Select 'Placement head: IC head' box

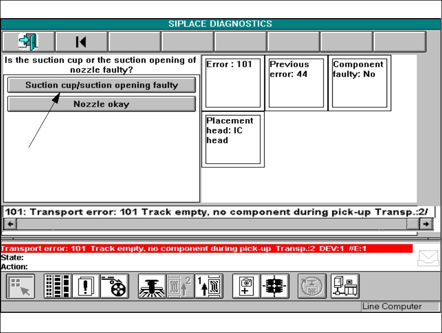click(233, 139)
